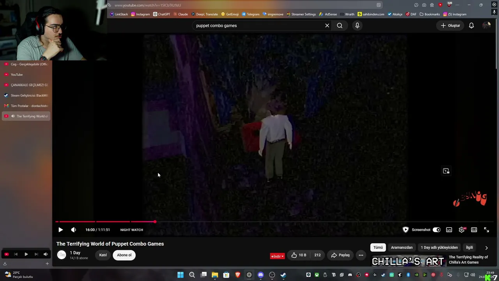
Task: Open the Windows Start menu
Action: [x=180, y=275]
